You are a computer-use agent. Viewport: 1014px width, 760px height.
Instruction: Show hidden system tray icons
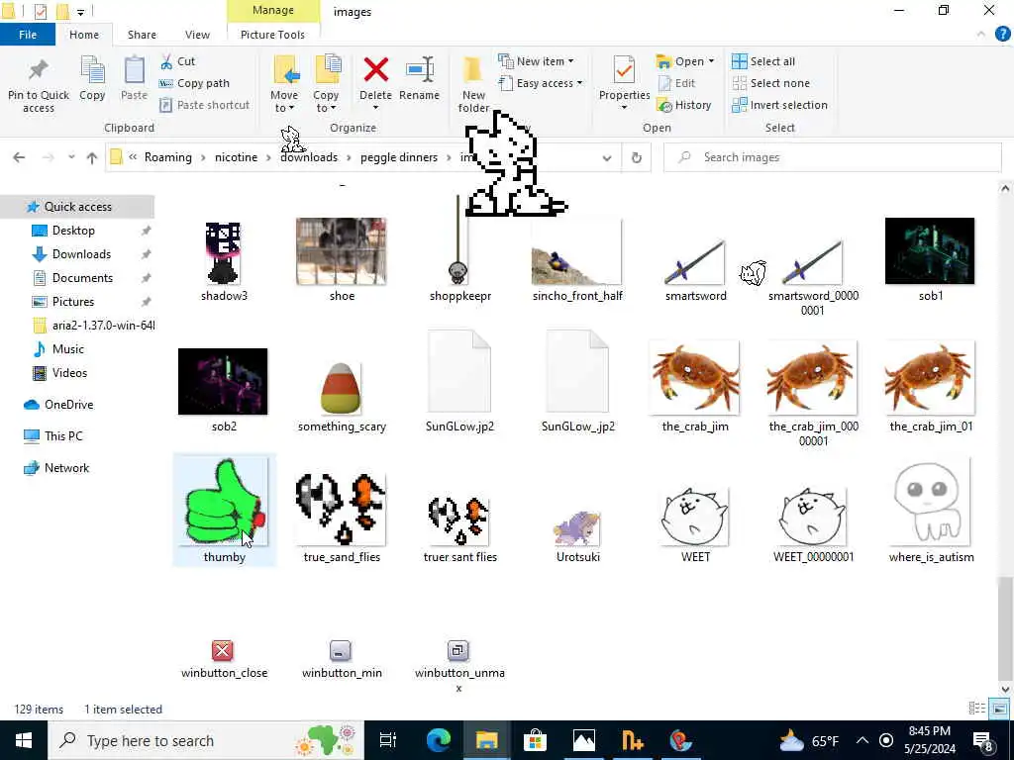[862, 740]
